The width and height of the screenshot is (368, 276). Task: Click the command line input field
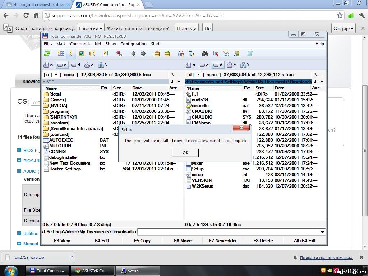tap(230, 232)
